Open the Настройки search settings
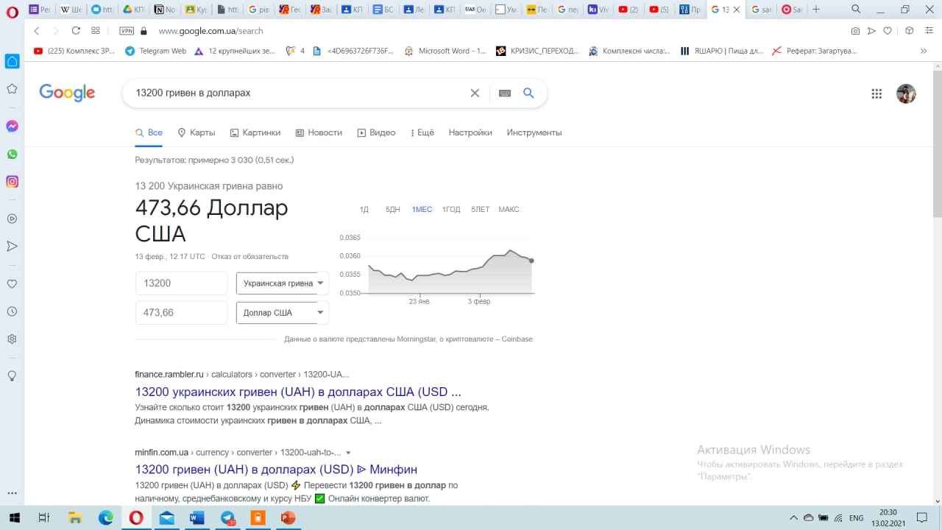 pos(470,132)
